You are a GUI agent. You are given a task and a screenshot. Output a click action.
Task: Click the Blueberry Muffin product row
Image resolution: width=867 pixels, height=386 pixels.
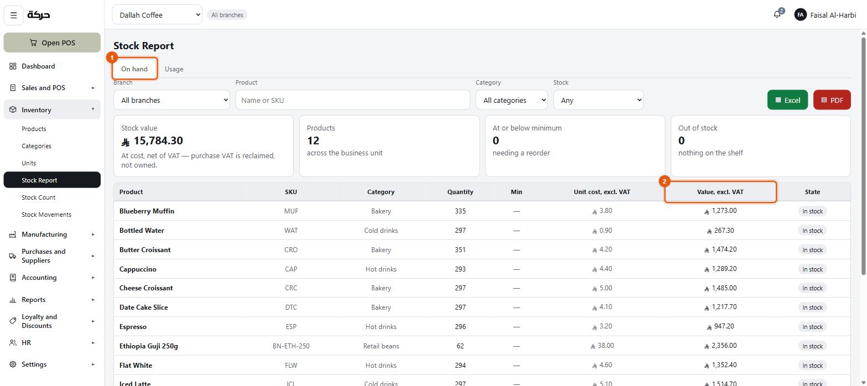[482, 211]
